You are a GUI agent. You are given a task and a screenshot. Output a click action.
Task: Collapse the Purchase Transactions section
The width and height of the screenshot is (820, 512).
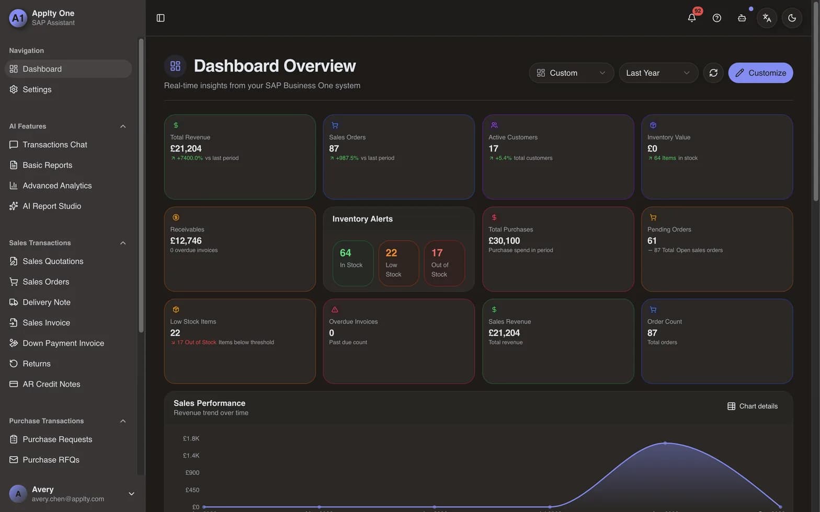coord(123,421)
